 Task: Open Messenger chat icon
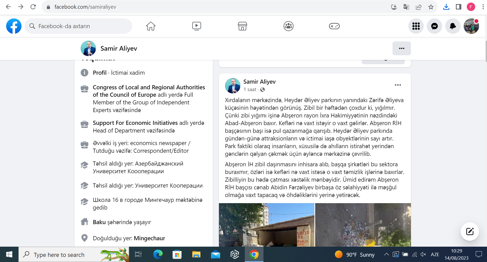(x=434, y=26)
